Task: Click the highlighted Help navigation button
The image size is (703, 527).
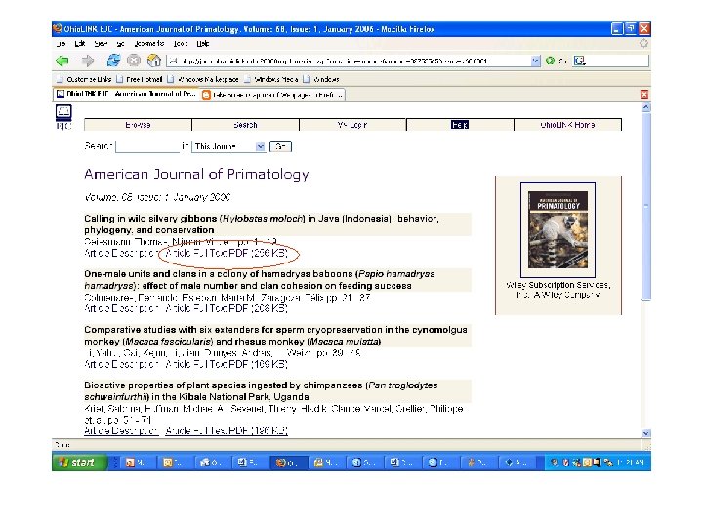Action: [460, 125]
